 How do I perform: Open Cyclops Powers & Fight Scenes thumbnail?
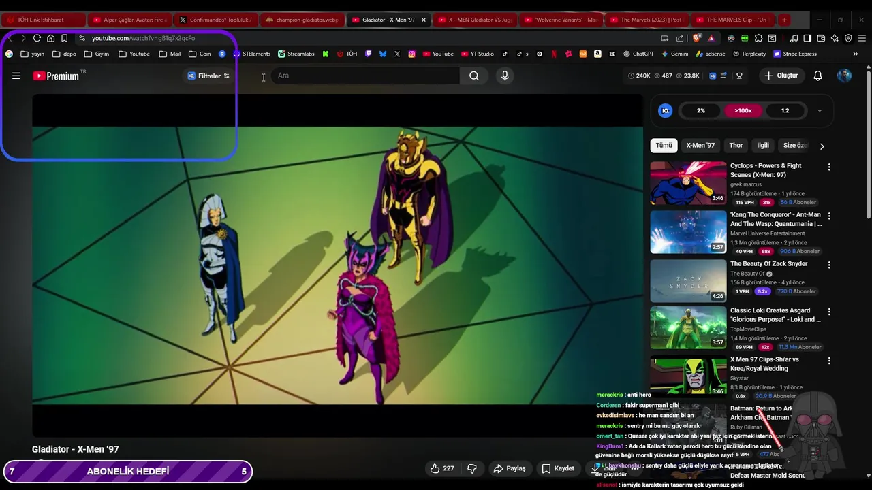pos(688,182)
